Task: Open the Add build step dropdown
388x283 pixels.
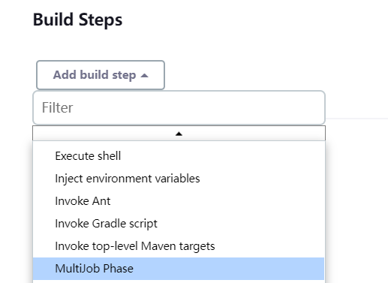Action: pyautogui.click(x=101, y=75)
